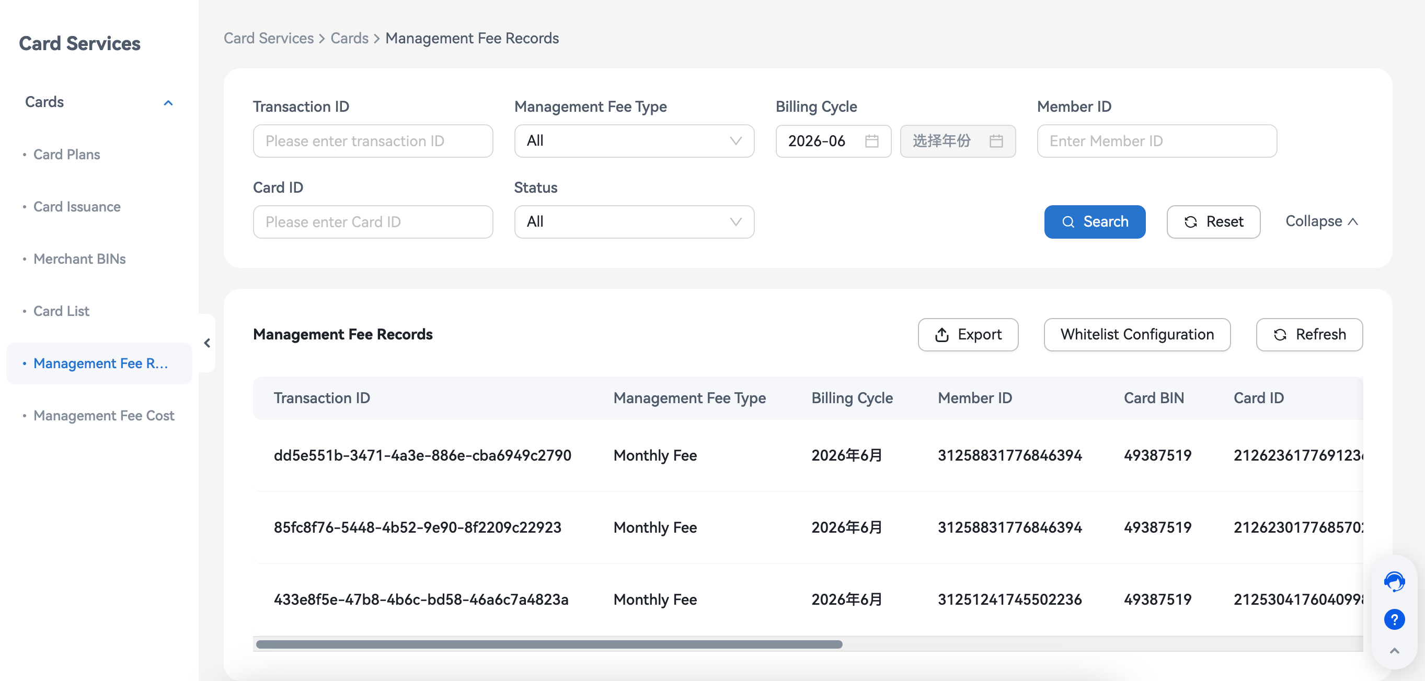The height and width of the screenshot is (681, 1425).
Task: Focus the Transaction ID input field
Action: pos(373,141)
